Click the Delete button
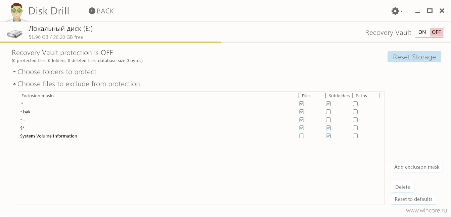Screen dimensions: 451x217 click(403, 187)
